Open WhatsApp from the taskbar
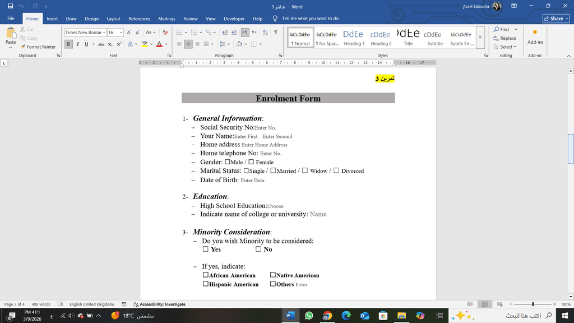The width and height of the screenshot is (574, 323). point(309,315)
